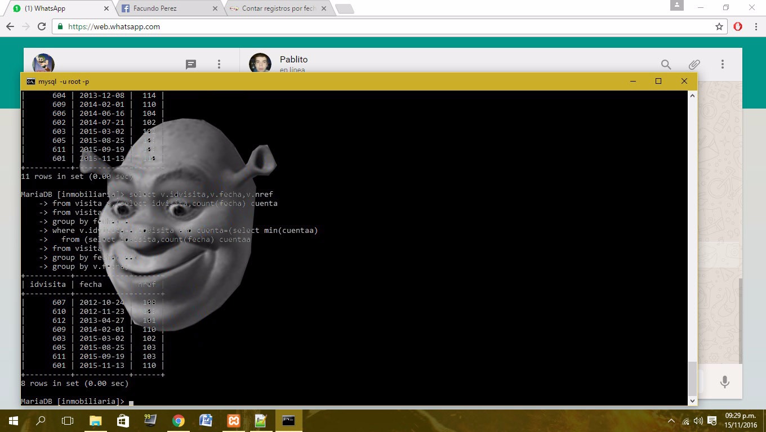Click the "8 rows in set (0.00 sec)" line
The image size is (766, 432).
[75, 384]
